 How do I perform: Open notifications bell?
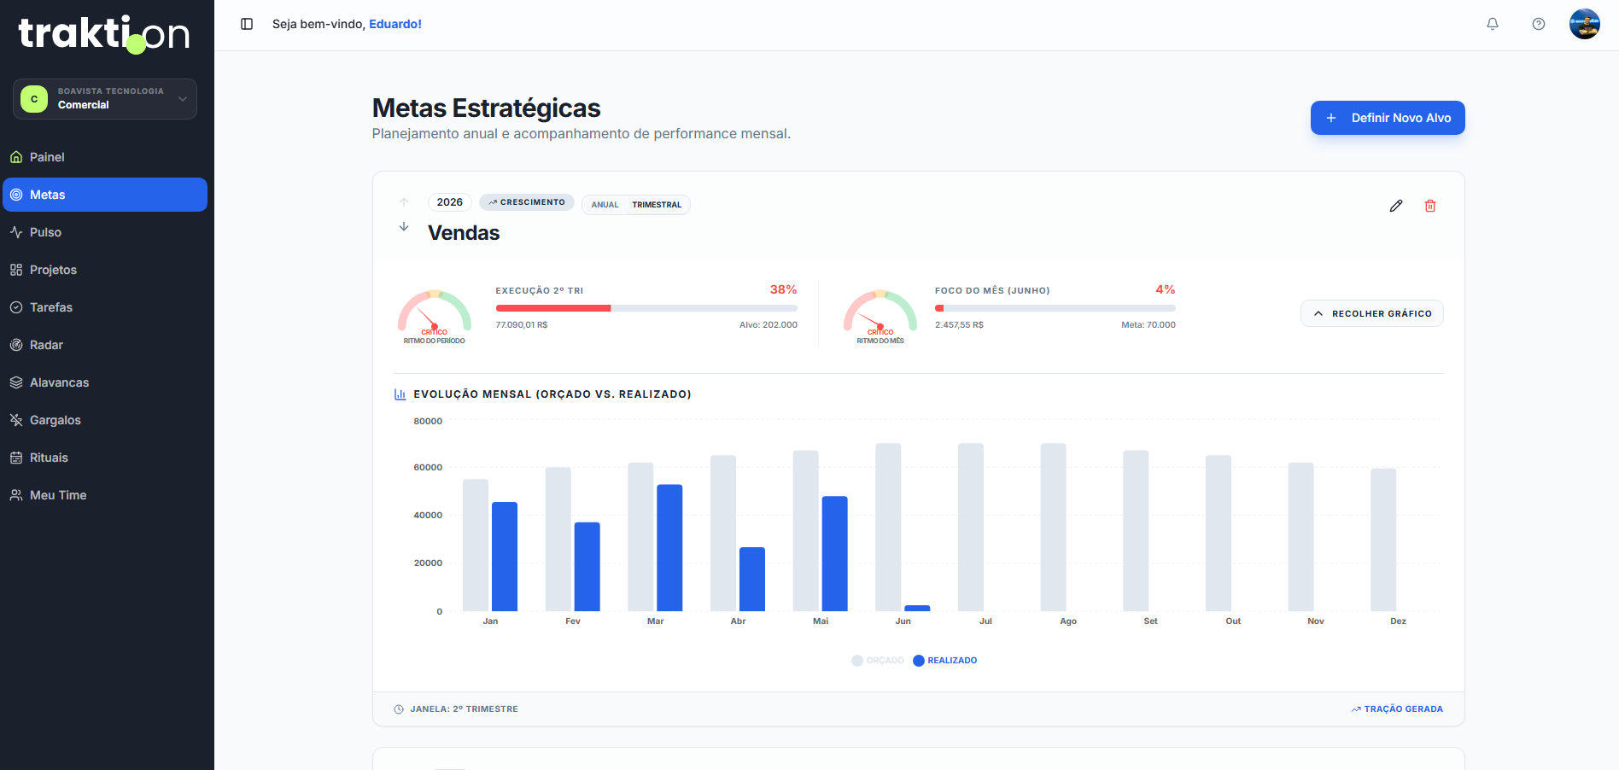click(x=1493, y=24)
